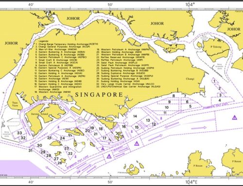The width and height of the screenshot is (243, 186).
Task: Click legend entry Eastern Special Purposes A (AESPA)
Action: pyautogui.click(x=58, y=68)
